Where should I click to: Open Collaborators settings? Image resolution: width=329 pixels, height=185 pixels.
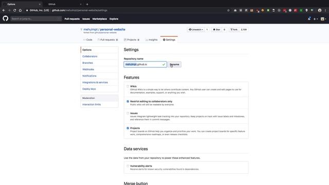coord(89,56)
